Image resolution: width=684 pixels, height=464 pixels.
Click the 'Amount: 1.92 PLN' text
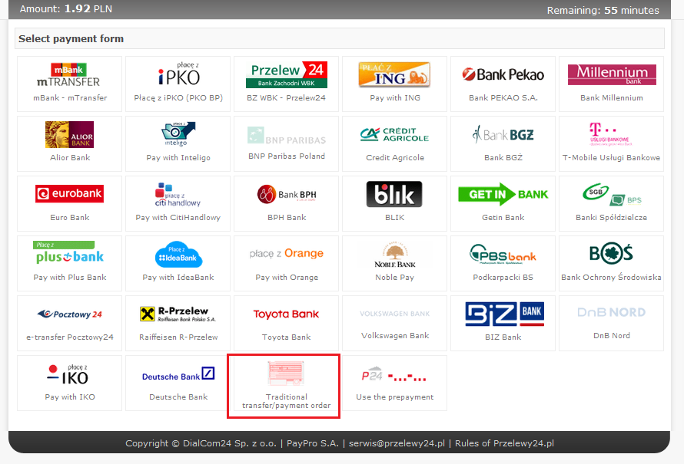66,8
